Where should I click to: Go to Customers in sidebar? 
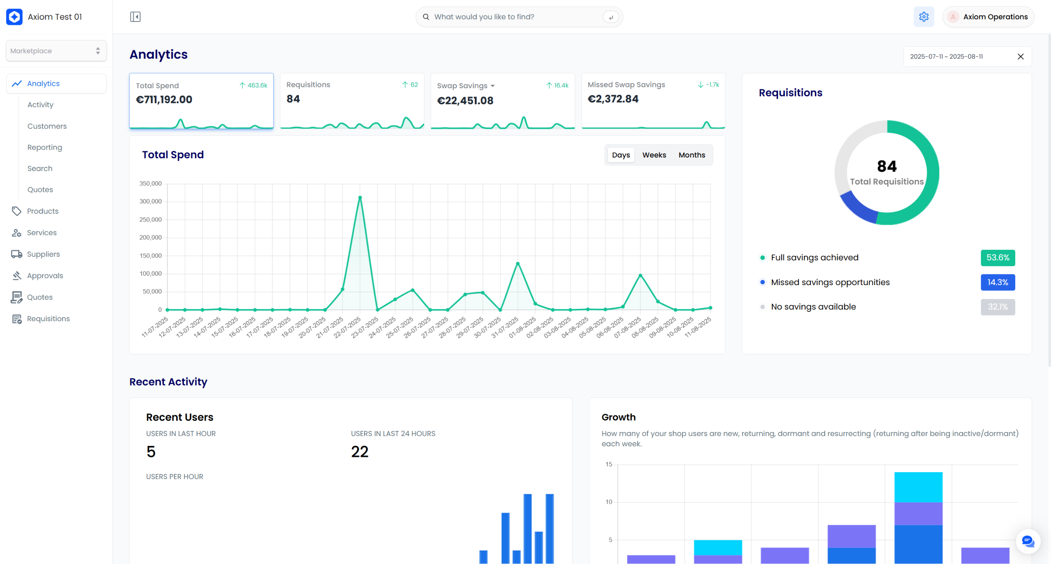point(47,126)
